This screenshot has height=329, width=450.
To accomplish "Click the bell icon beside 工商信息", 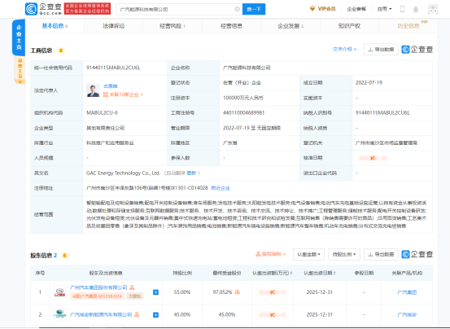I will coord(61,50).
